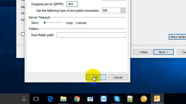Open Task View from the taskbar
The image size is (186, 104).
pos(36,99)
